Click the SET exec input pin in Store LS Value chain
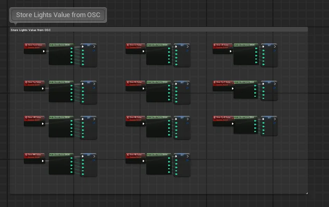 click(176, 47)
